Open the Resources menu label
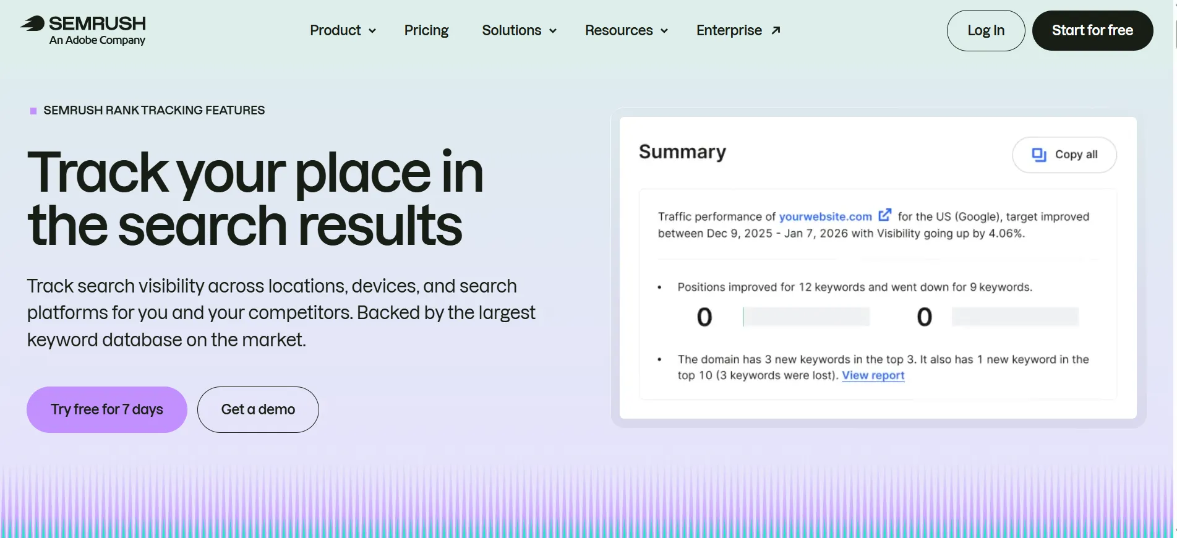Viewport: 1177px width, 538px height. coord(619,30)
